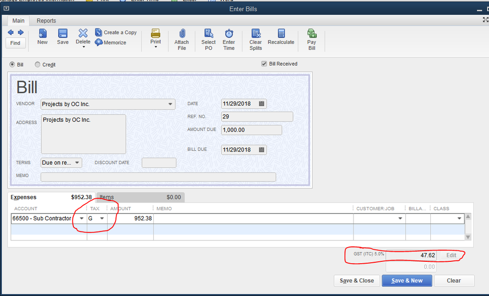This screenshot has width=489, height=296.
Task: Expand window with corner arrows icon
Action: pos(485,20)
